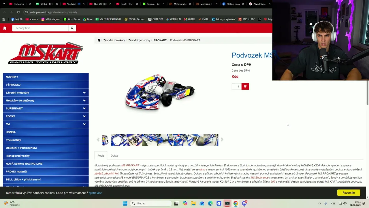Show hidden system tray icons chevron
Image resolution: width=369 pixels, height=208 pixels.
(319, 203)
